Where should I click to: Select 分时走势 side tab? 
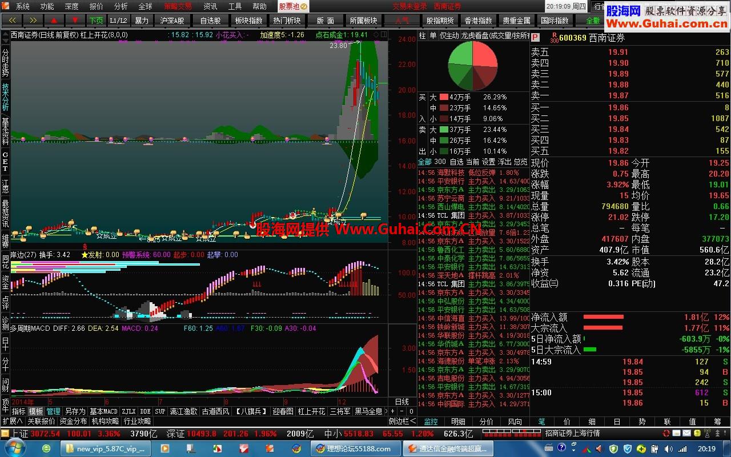(x=5, y=63)
